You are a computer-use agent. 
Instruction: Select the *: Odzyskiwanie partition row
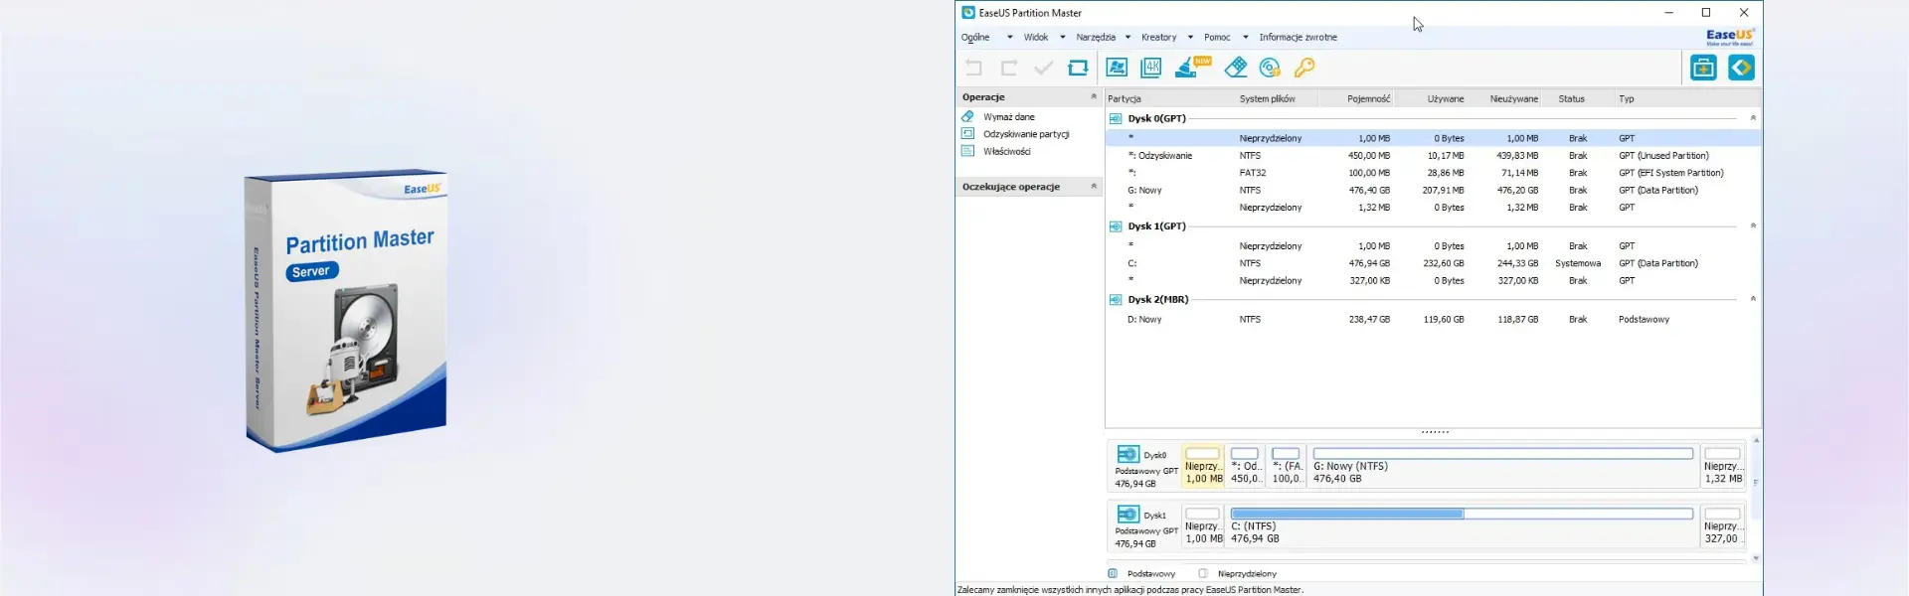coord(1433,155)
